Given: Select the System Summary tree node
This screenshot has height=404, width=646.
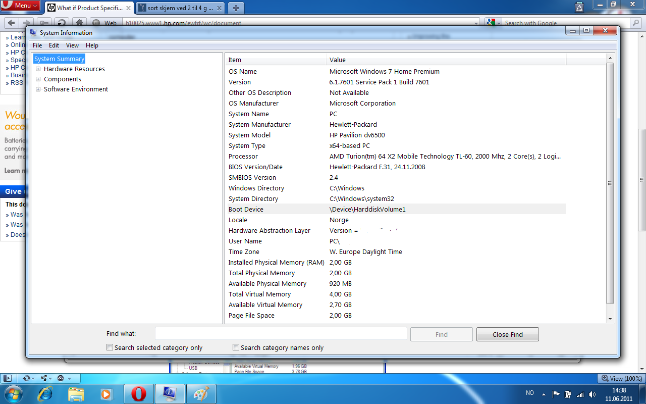Looking at the screenshot, I should point(60,59).
